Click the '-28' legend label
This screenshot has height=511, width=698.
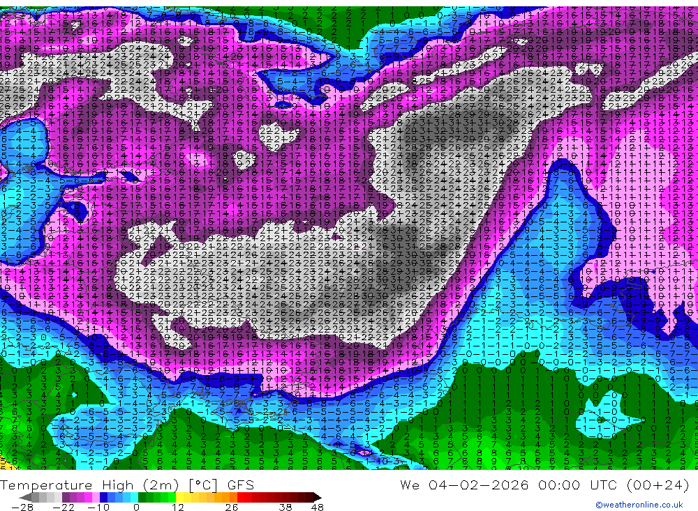click(x=22, y=508)
